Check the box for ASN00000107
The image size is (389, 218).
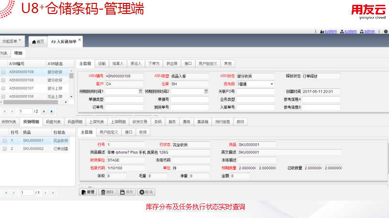(3, 88)
